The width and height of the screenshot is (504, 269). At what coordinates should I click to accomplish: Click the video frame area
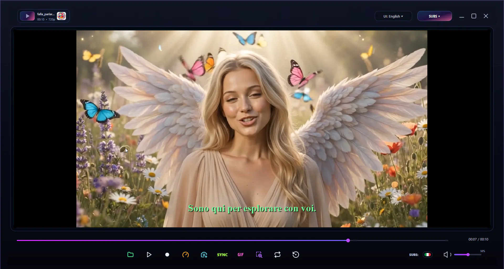(252, 129)
